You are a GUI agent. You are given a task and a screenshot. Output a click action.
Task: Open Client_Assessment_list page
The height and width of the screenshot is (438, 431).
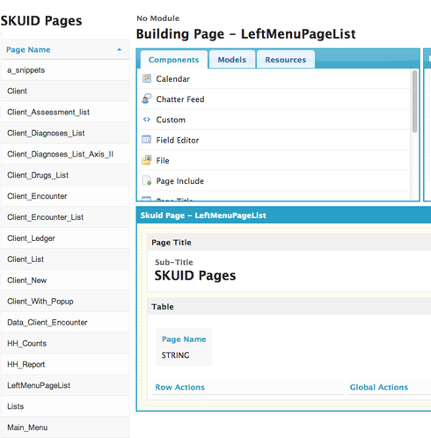point(65,112)
